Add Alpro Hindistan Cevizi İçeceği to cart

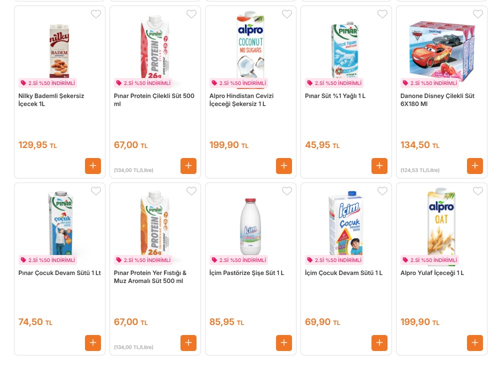(284, 166)
